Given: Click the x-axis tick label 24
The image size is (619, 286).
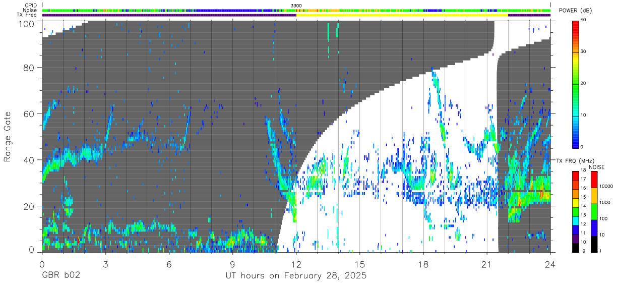Looking at the screenshot, I should pyautogui.click(x=550, y=264).
